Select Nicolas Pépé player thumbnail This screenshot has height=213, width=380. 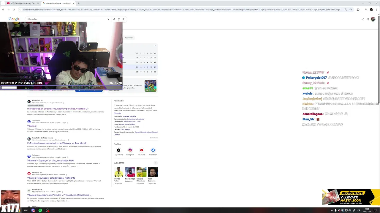130,172
